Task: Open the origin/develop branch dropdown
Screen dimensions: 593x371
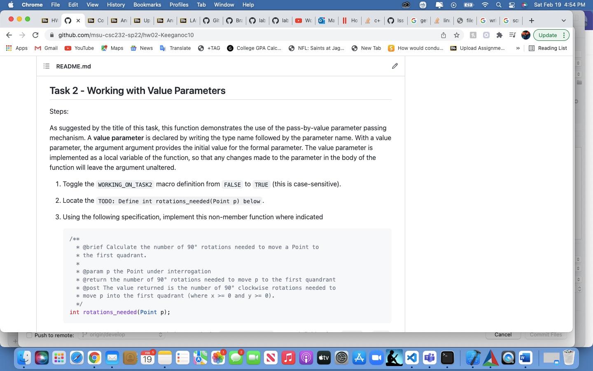Action: tap(122, 335)
